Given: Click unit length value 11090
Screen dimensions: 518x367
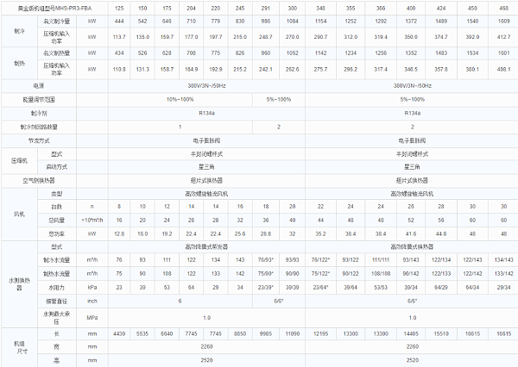Looking at the screenshot, I should (293, 333).
